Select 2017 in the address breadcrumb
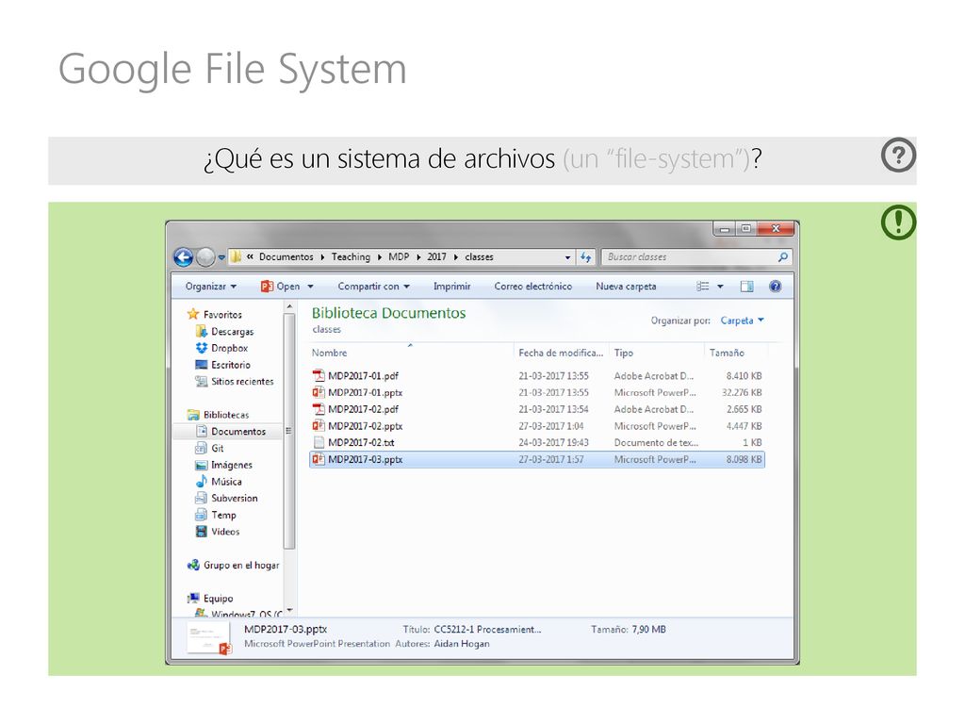Image resolution: width=965 pixels, height=724 pixels. coord(436,256)
